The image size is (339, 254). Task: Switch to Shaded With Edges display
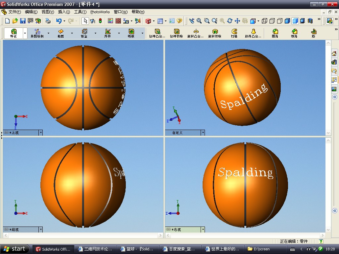(287, 21)
